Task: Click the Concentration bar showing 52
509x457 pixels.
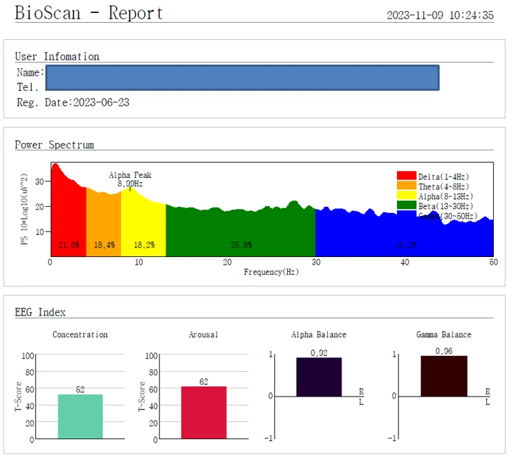Action: [80, 416]
